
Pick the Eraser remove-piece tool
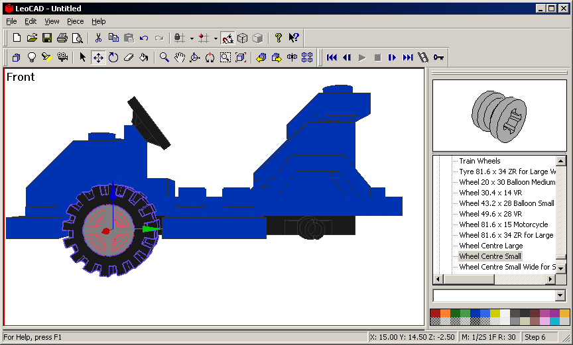coord(129,58)
